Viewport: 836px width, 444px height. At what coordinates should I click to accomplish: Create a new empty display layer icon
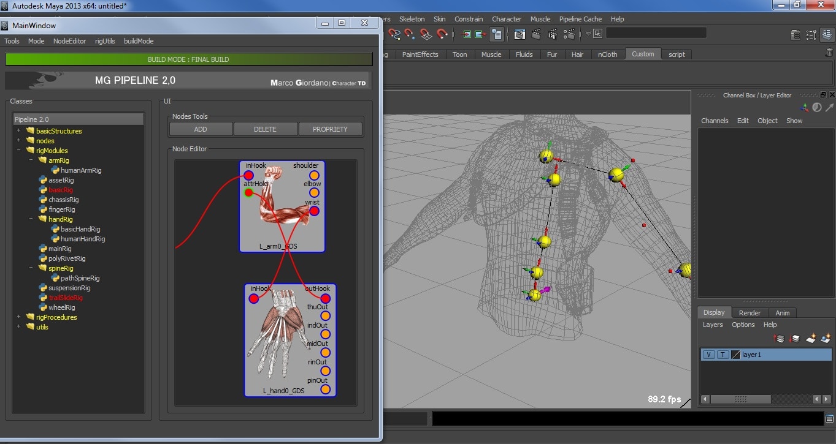pos(811,338)
